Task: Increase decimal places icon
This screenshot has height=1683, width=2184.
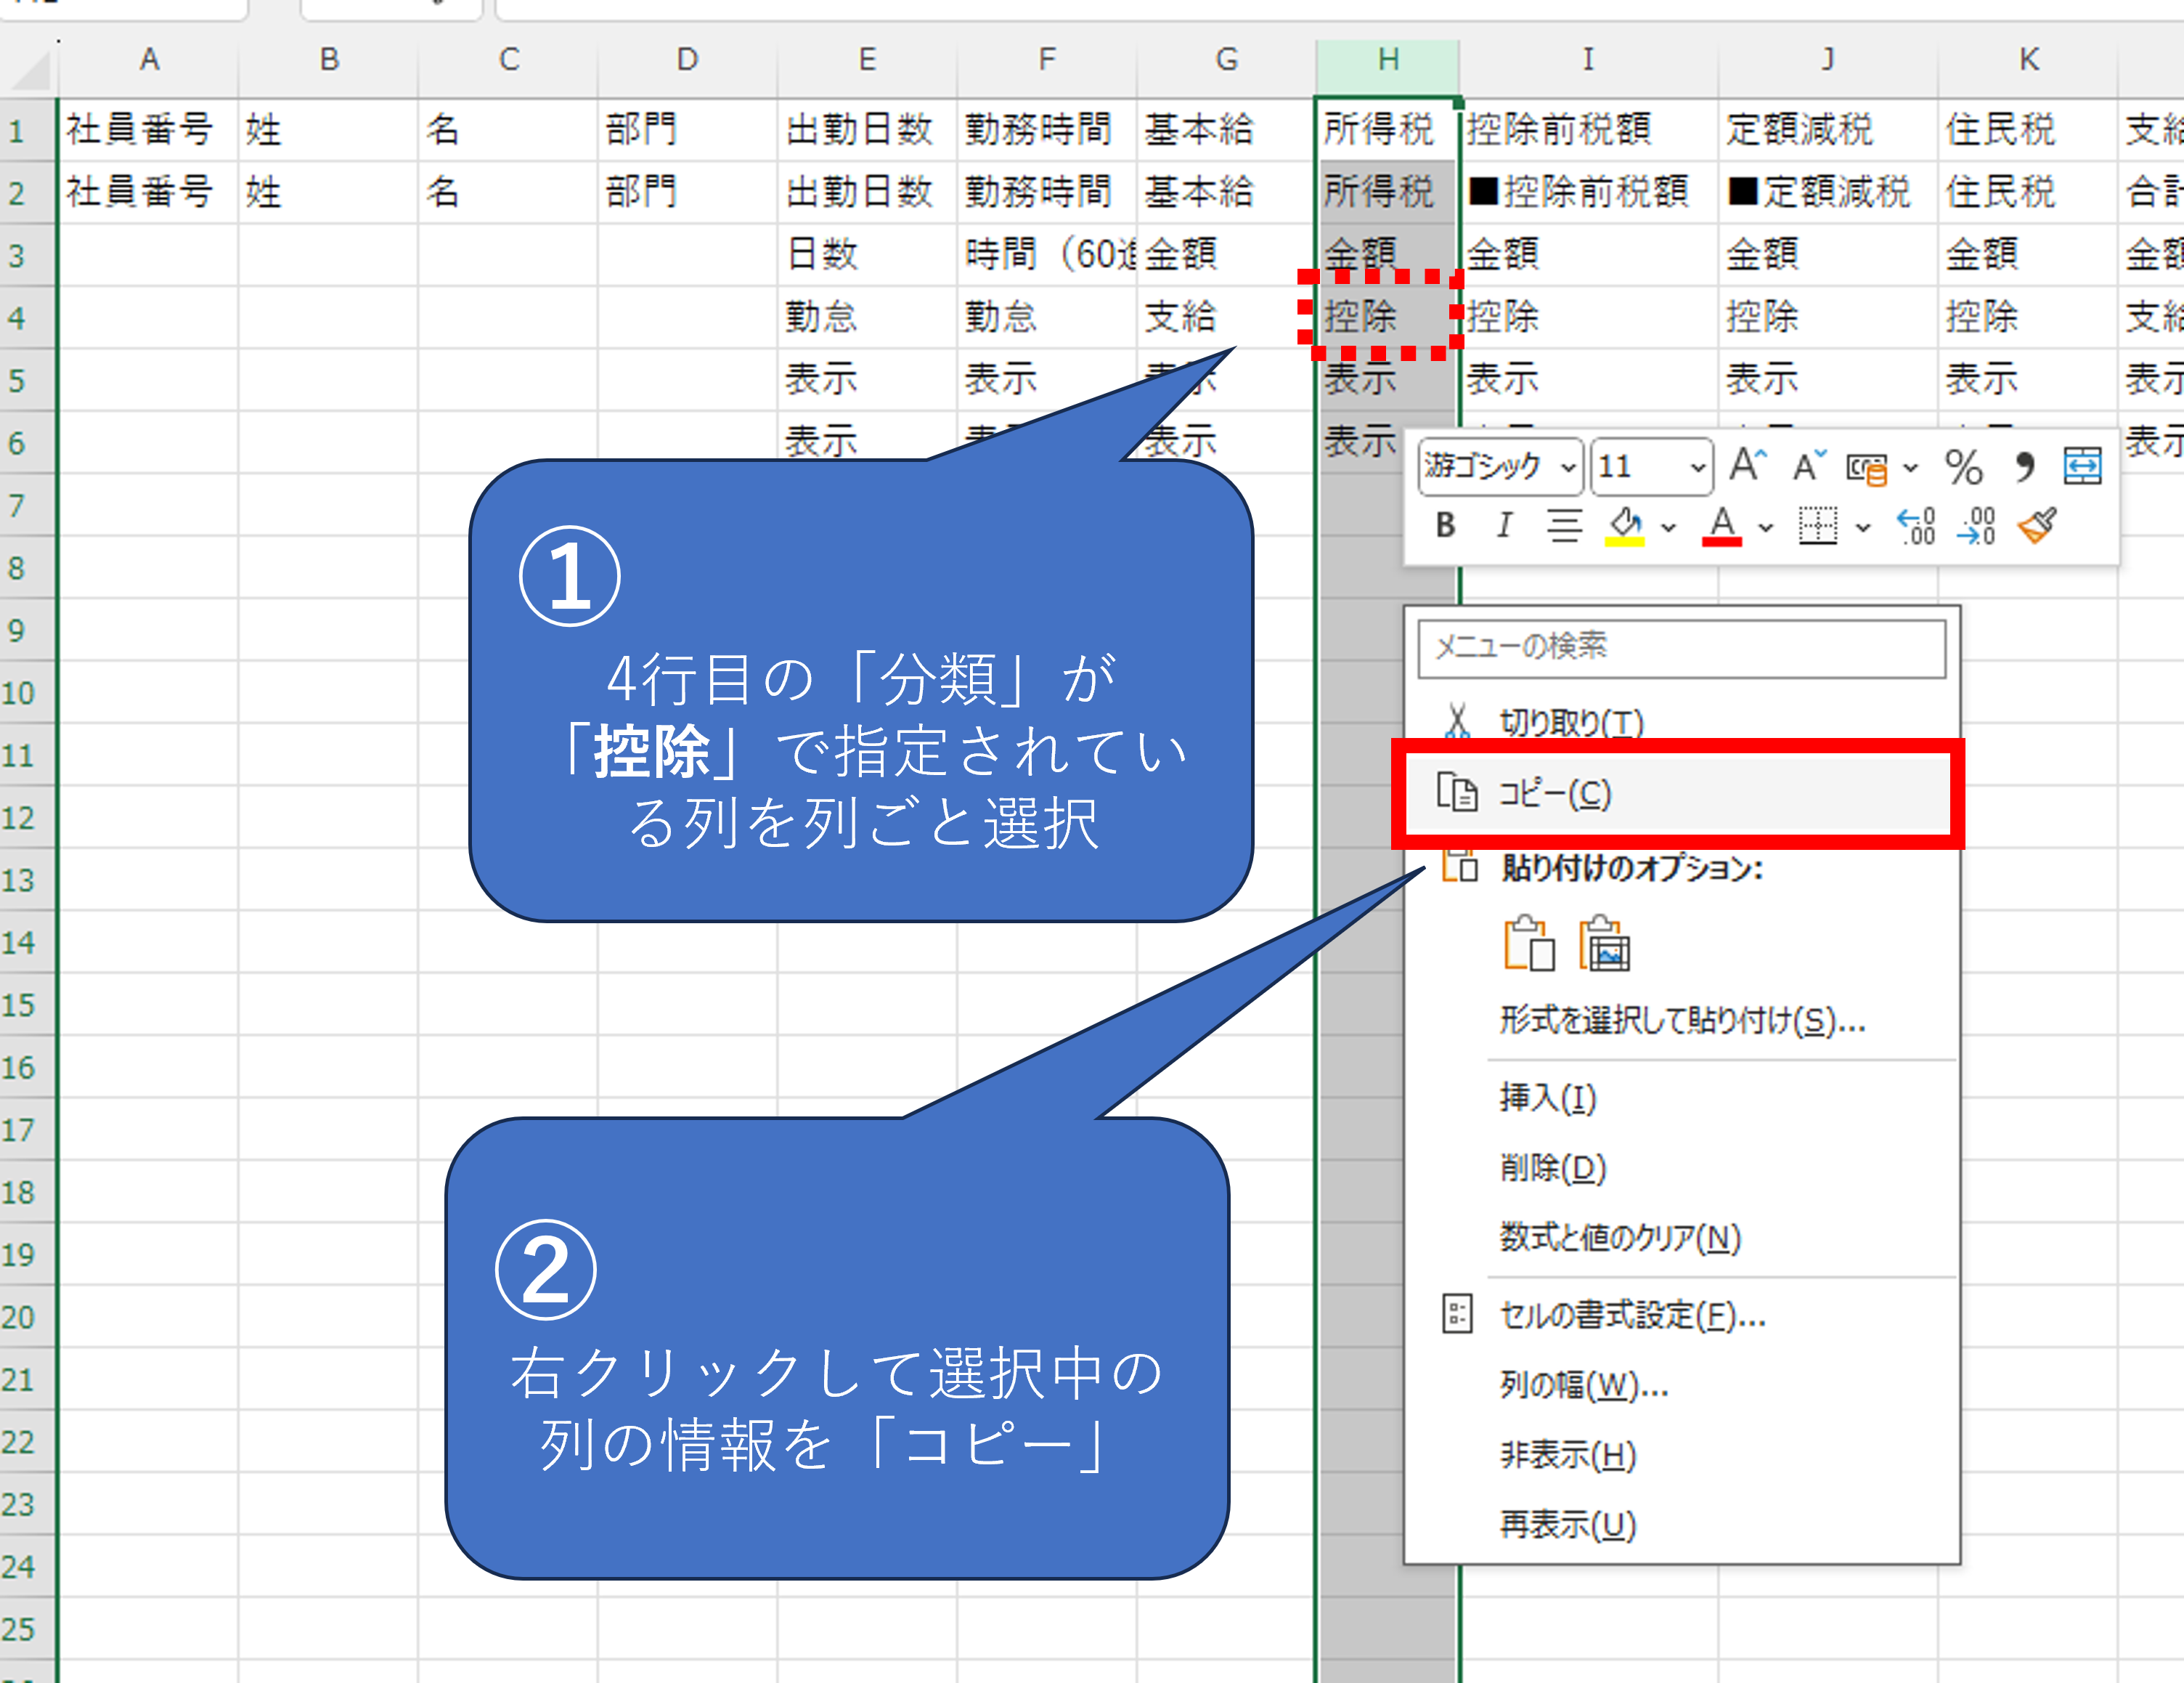Action: (1916, 525)
